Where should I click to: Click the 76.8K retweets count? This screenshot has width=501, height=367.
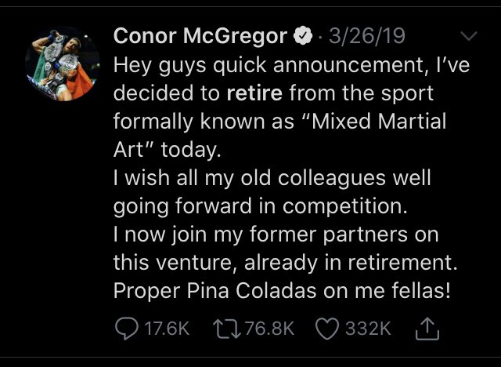point(269,329)
